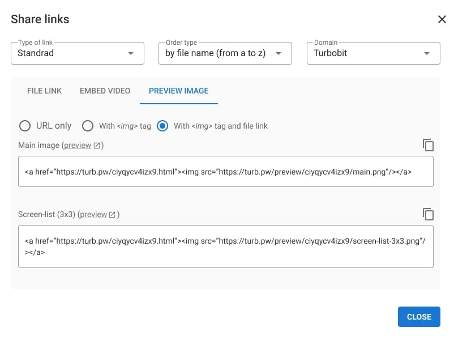Choose With img tag radio option
Viewport: 454px width, 340px height.
tap(88, 126)
